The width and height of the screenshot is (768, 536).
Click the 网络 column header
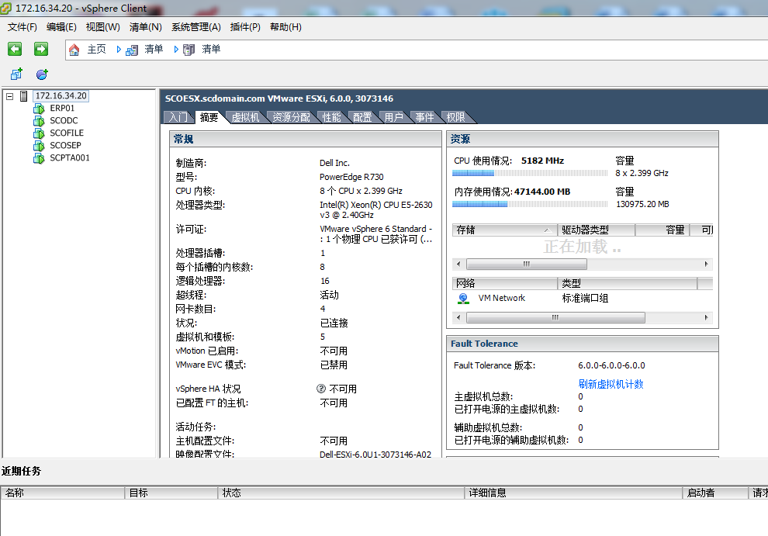tap(505, 283)
